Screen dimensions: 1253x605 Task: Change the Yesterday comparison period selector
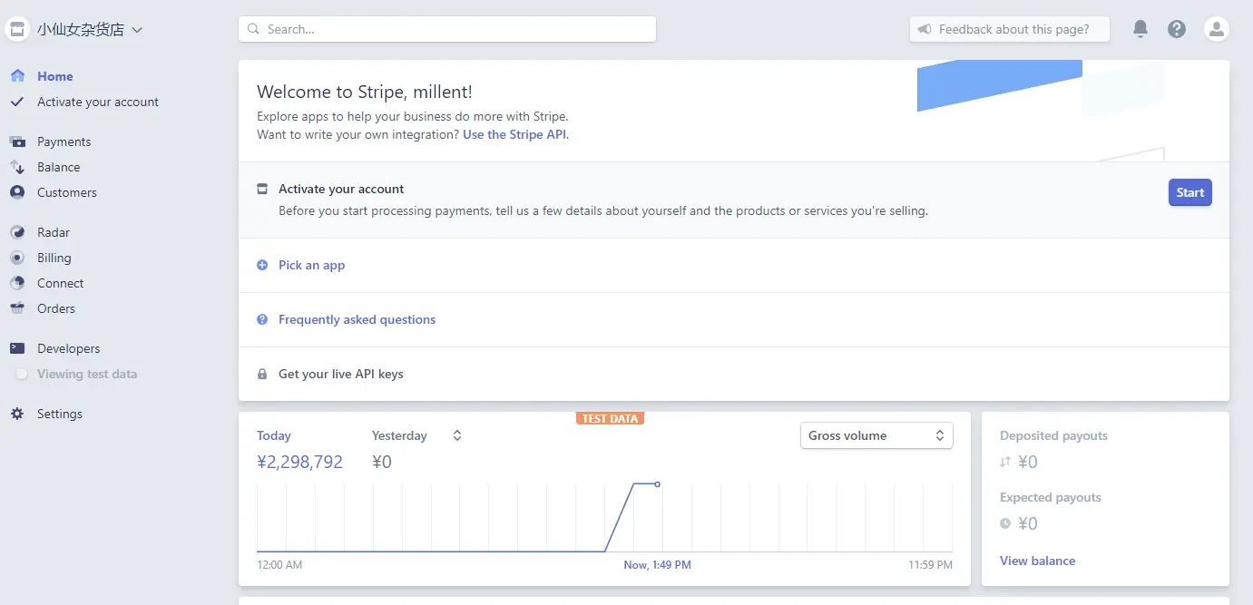coord(456,435)
